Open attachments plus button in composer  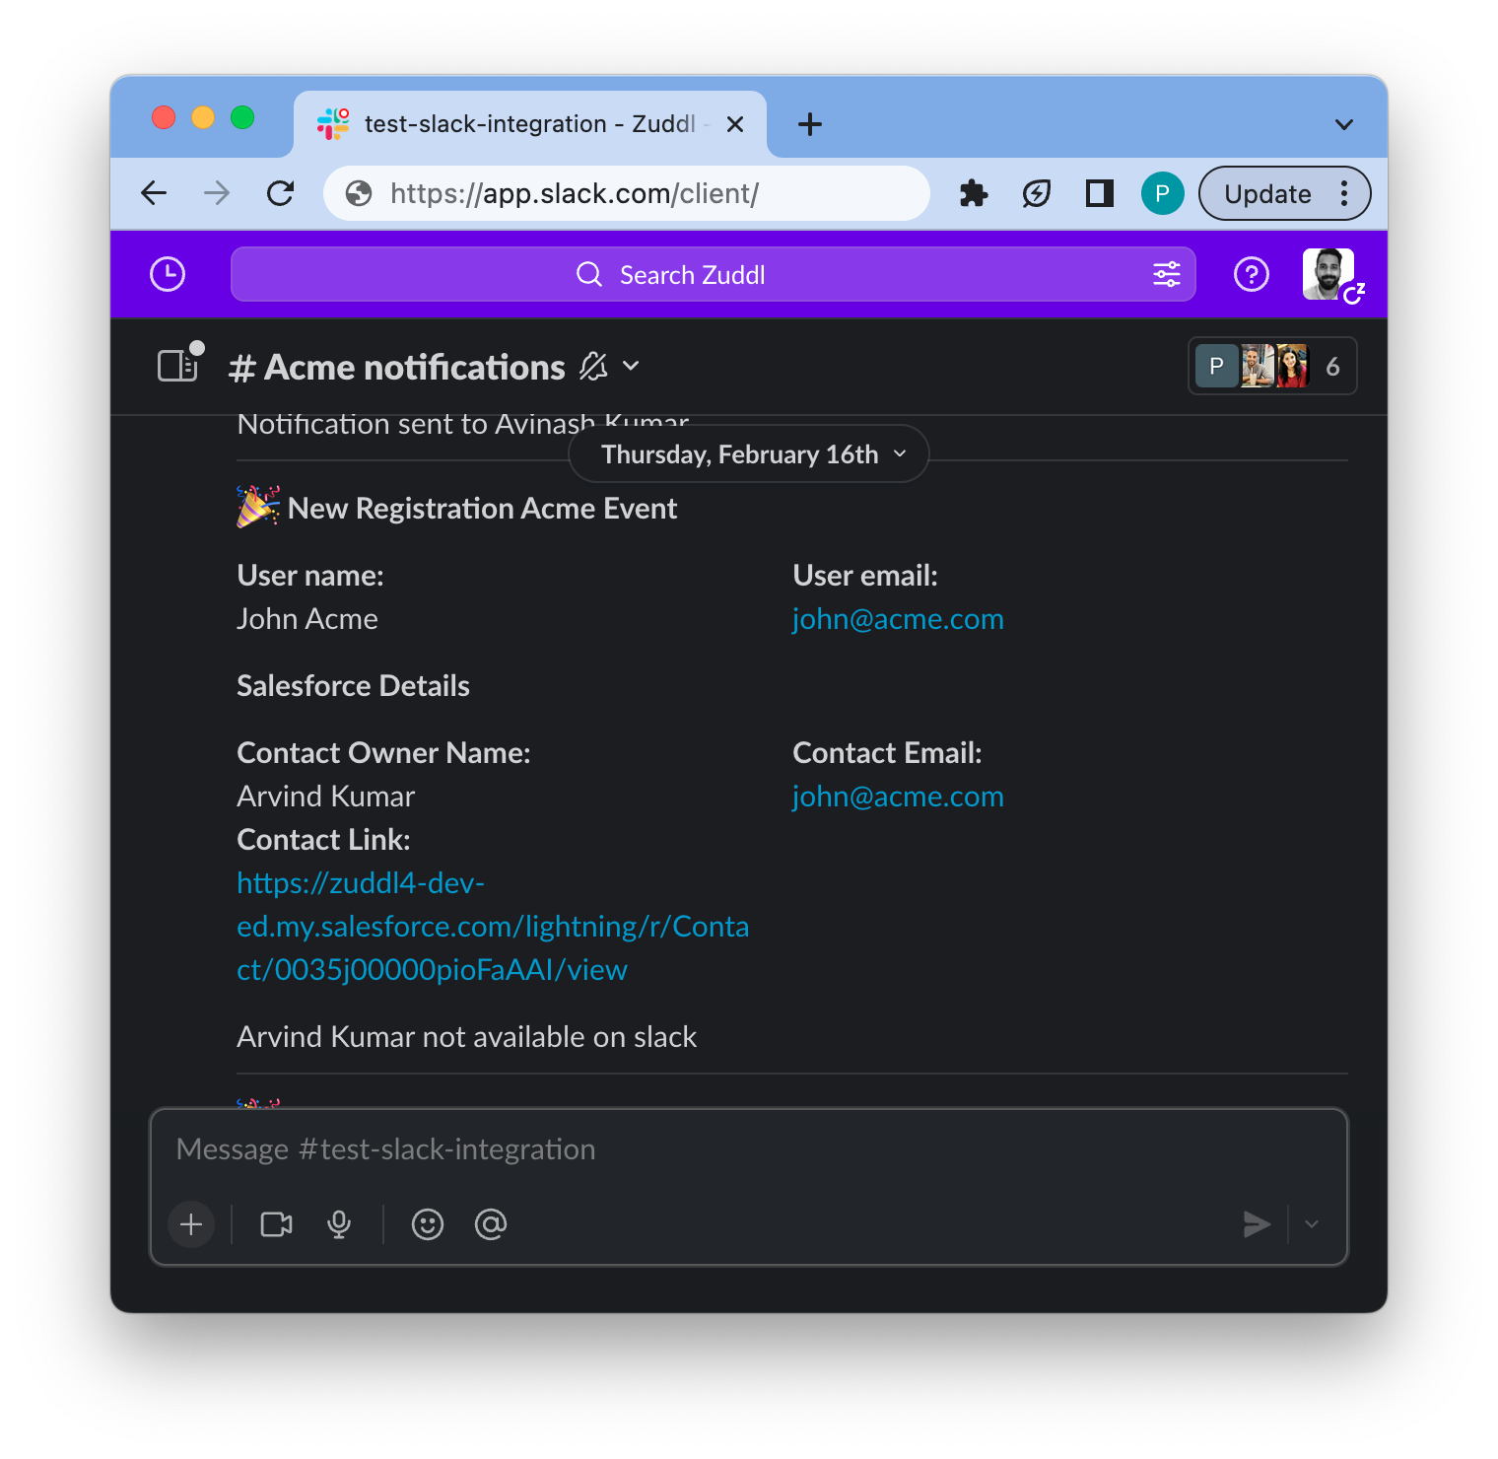tap(191, 1224)
